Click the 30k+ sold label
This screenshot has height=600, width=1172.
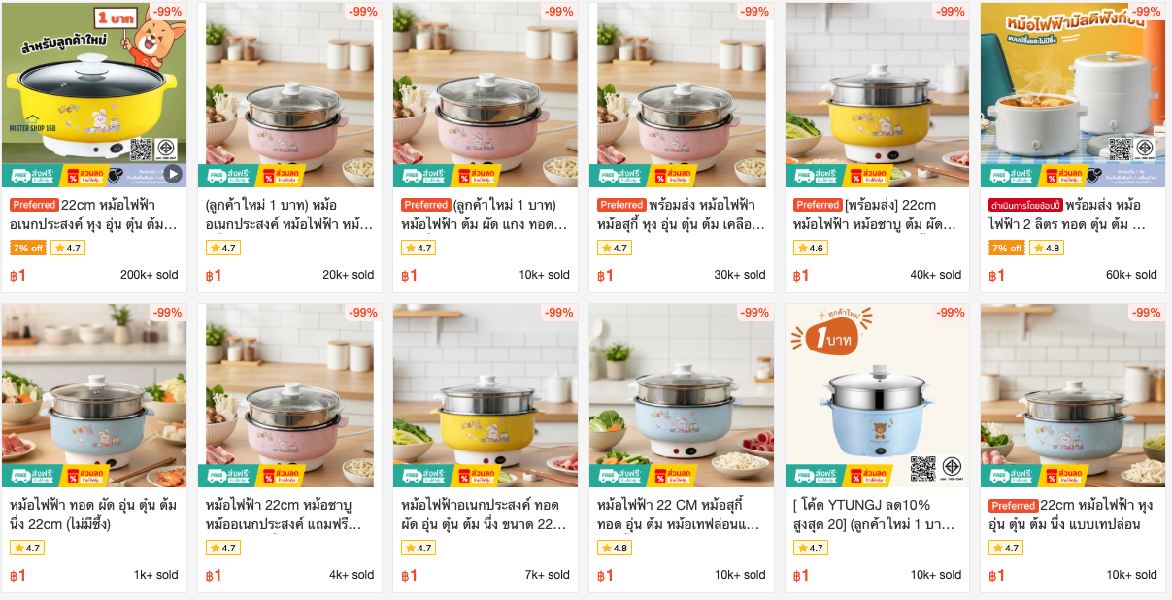pyautogui.click(x=739, y=275)
